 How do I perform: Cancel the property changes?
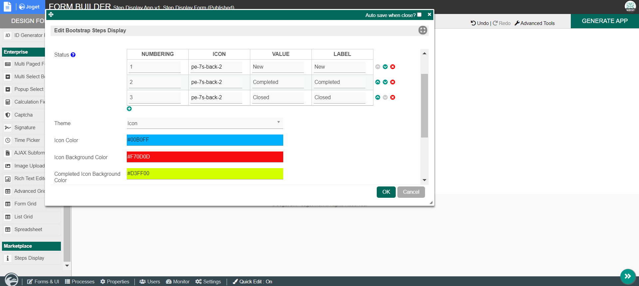click(x=411, y=192)
